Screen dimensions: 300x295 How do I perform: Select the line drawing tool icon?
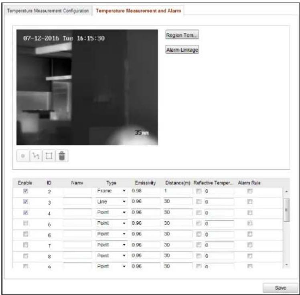[x=36, y=156]
